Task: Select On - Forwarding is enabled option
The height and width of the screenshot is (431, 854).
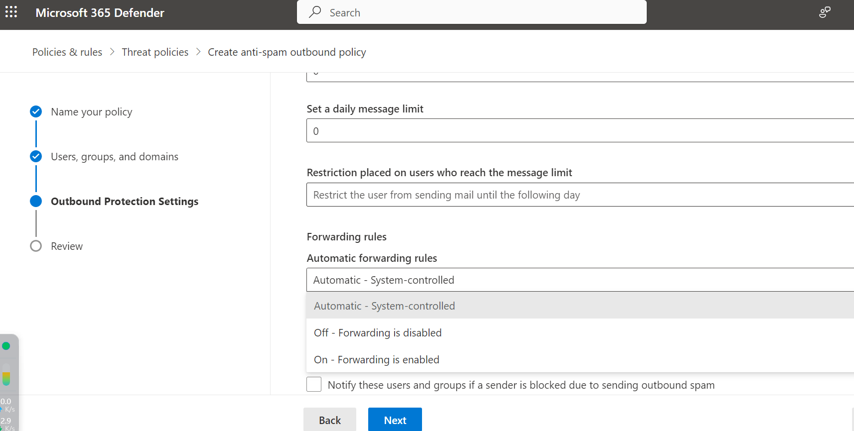Action: click(377, 359)
